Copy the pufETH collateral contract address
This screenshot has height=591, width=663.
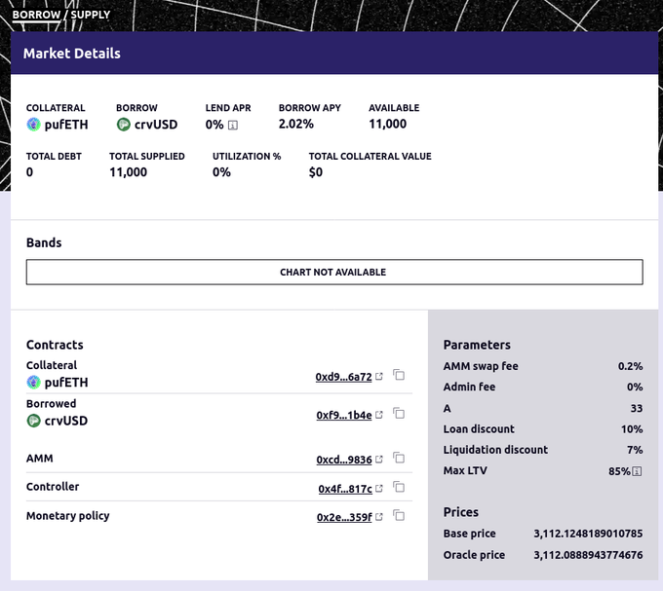point(399,375)
